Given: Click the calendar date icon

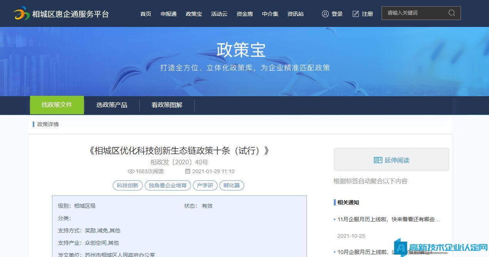Looking at the screenshot, I should (188, 172).
